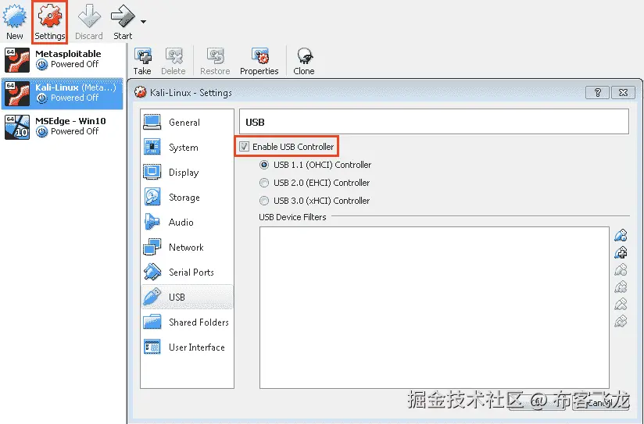Click the move USB filter up icon
The height and width of the screenshot is (424, 644).
(621, 305)
